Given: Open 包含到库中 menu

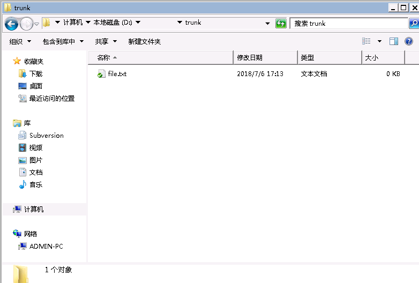Looking at the screenshot, I should click(63, 41).
